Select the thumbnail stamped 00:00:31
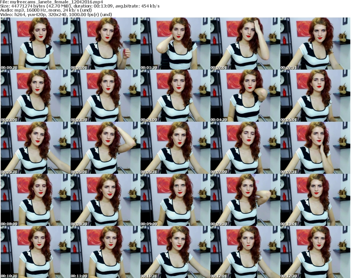The height and width of the screenshot is (278, 351). pyautogui.click(x=35, y=44)
